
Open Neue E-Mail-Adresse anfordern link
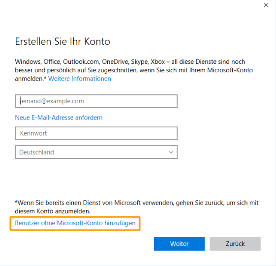[59, 118]
